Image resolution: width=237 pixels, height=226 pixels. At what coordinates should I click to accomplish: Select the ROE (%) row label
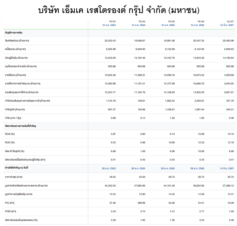[10, 142]
